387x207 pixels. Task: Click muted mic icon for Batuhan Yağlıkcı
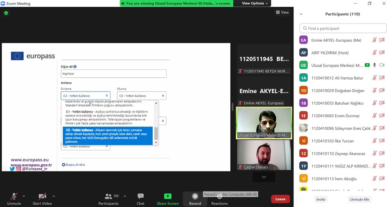[x=375, y=103]
